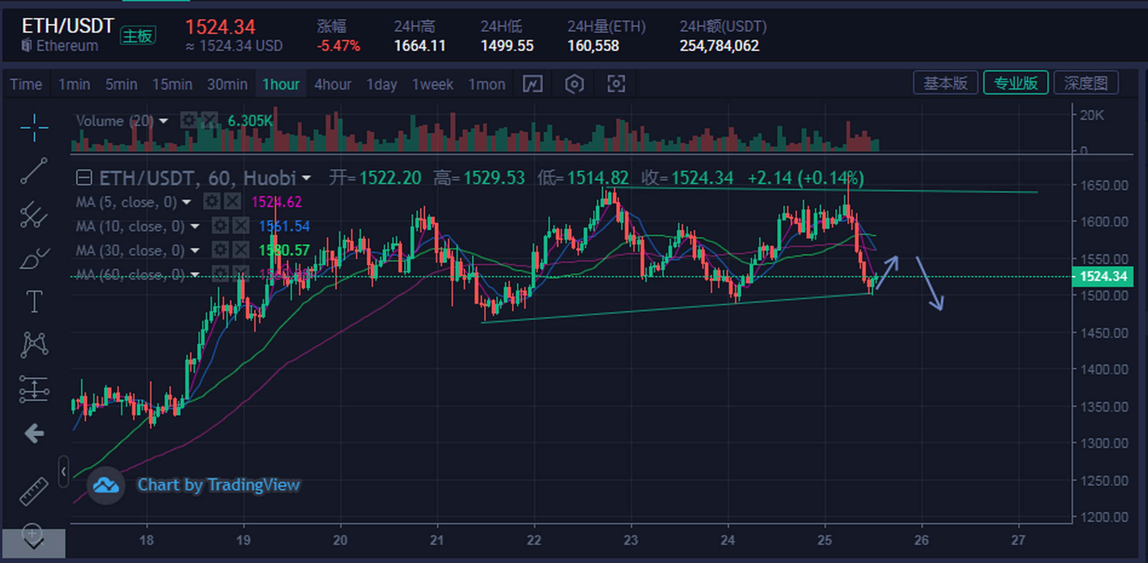Click the 24H volume 160,558 value
Screen dimensions: 1148x563
(x=593, y=45)
